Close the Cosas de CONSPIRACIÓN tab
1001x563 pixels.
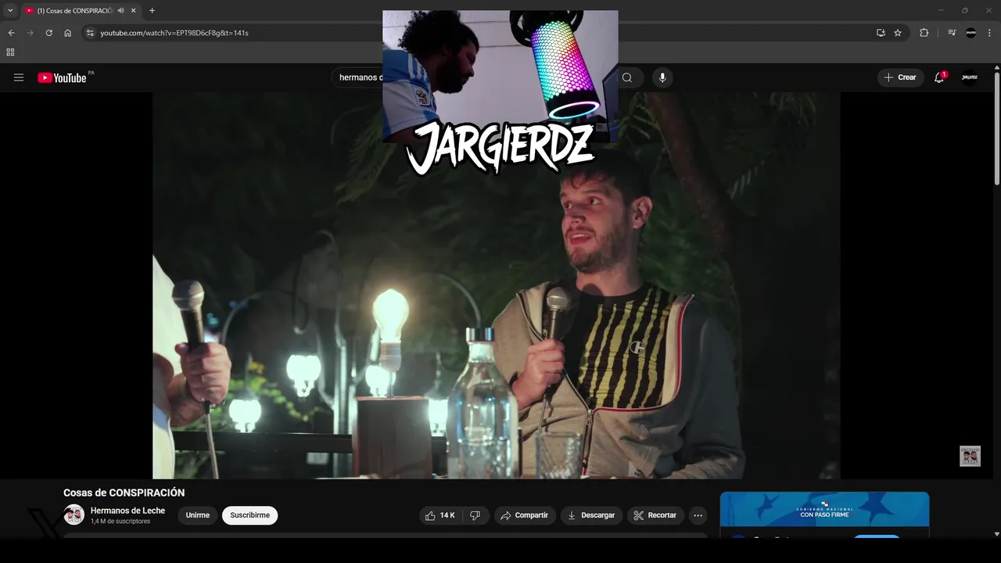pos(134,10)
